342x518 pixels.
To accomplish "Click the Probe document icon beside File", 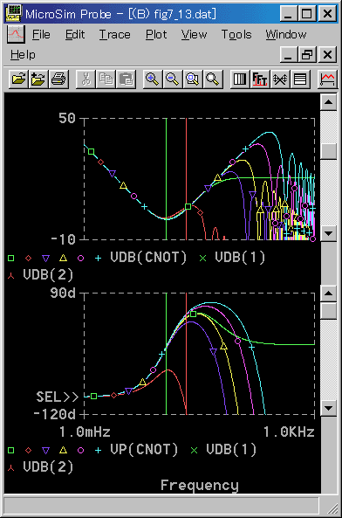I will [x=16, y=34].
